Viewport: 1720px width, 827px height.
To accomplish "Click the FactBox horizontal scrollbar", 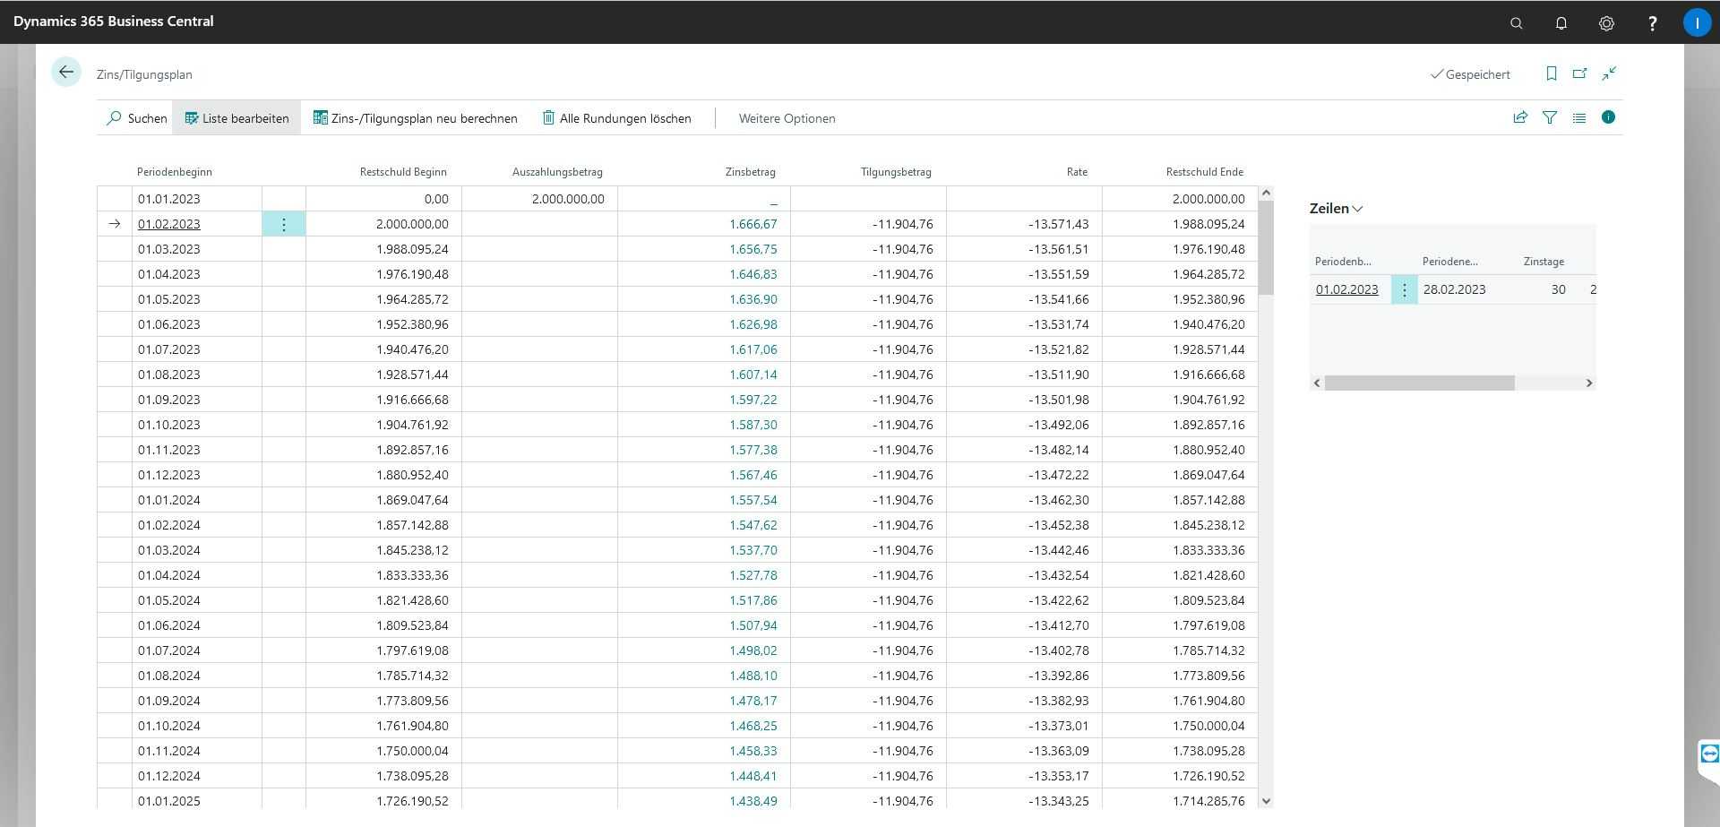I will (x=1419, y=383).
